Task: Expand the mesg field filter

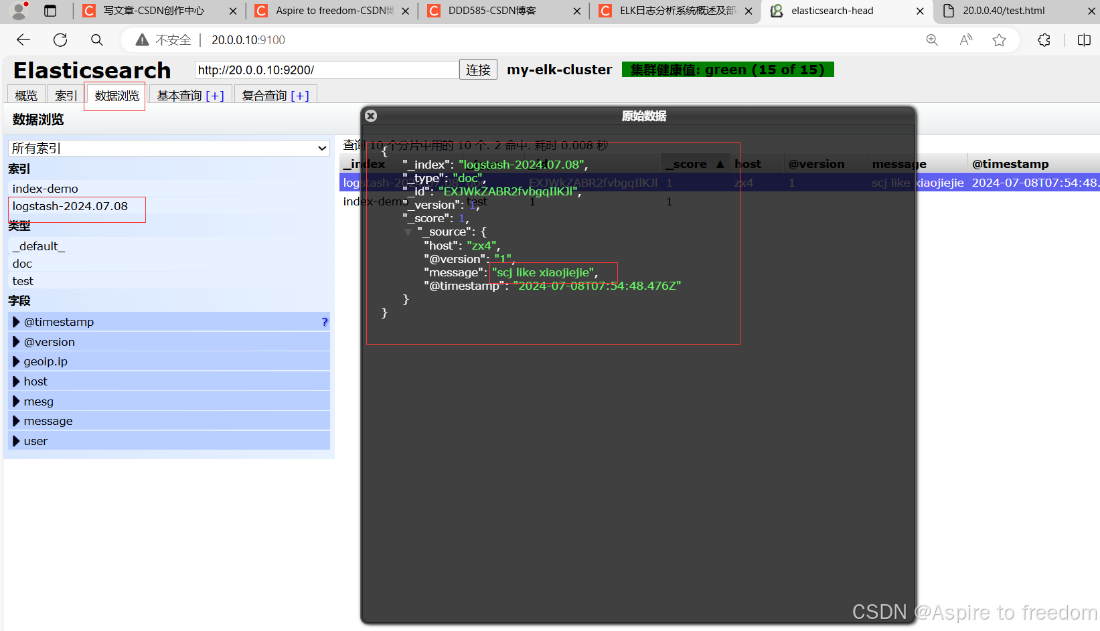Action: pos(16,401)
